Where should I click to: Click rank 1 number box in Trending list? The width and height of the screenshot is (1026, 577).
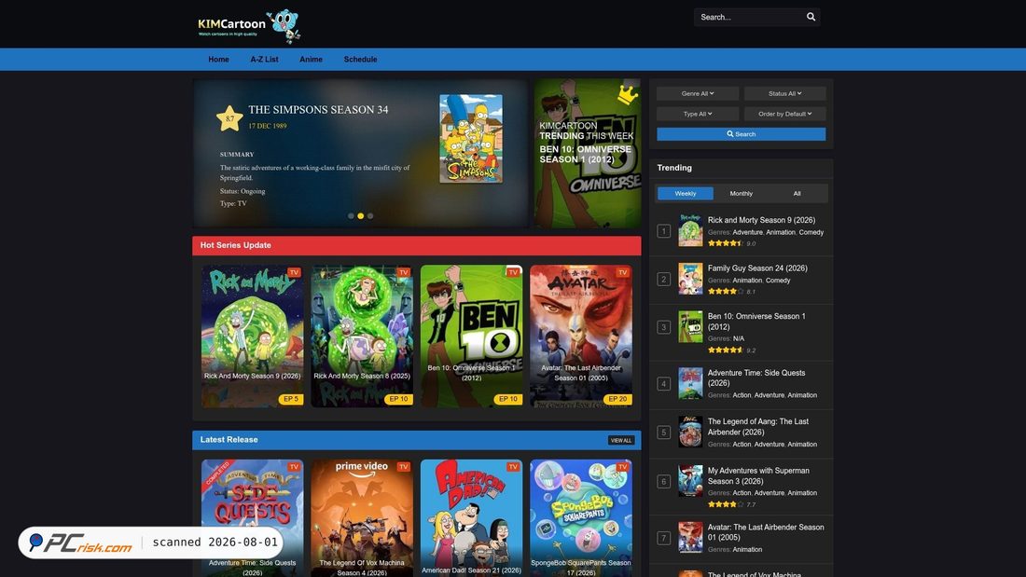click(x=663, y=231)
